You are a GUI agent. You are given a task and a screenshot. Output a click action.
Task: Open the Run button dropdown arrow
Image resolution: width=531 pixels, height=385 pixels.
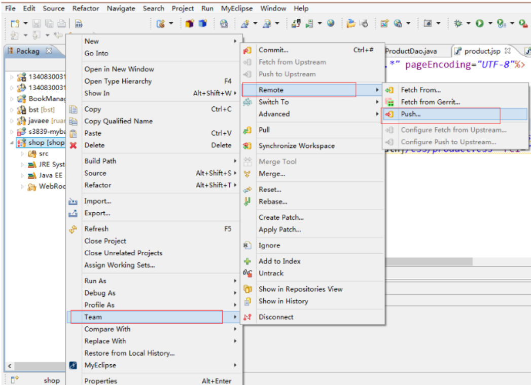pos(490,23)
